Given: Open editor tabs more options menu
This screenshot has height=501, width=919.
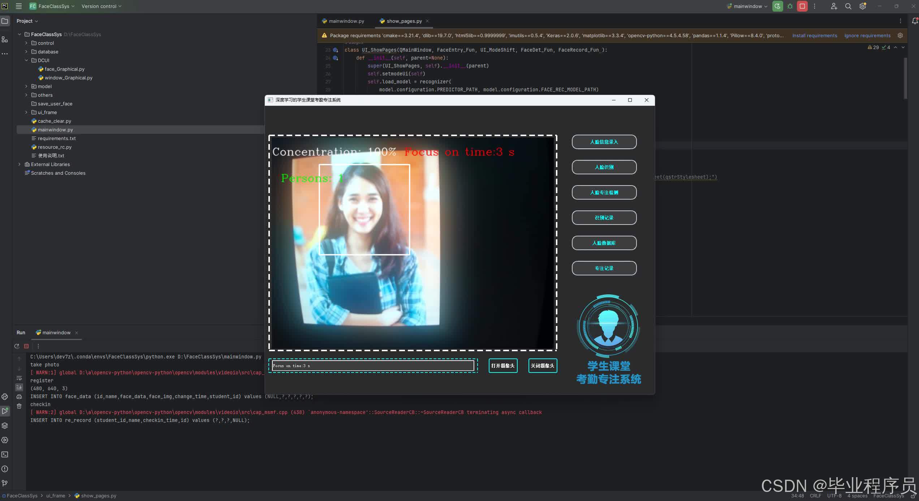Looking at the screenshot, I should pos(900,21).
